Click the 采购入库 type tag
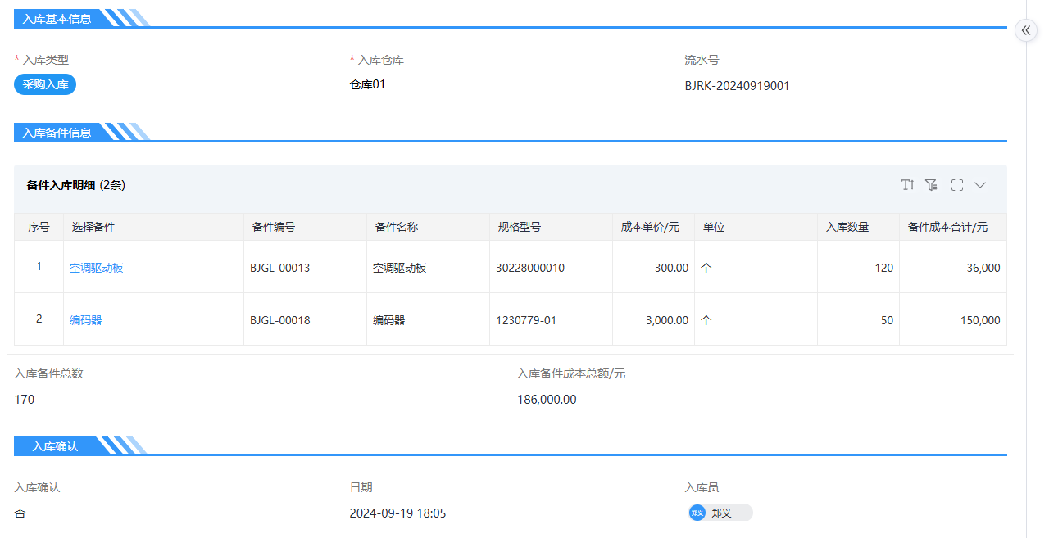This screenshot has height=538, width=1049. tap(45, 84)
